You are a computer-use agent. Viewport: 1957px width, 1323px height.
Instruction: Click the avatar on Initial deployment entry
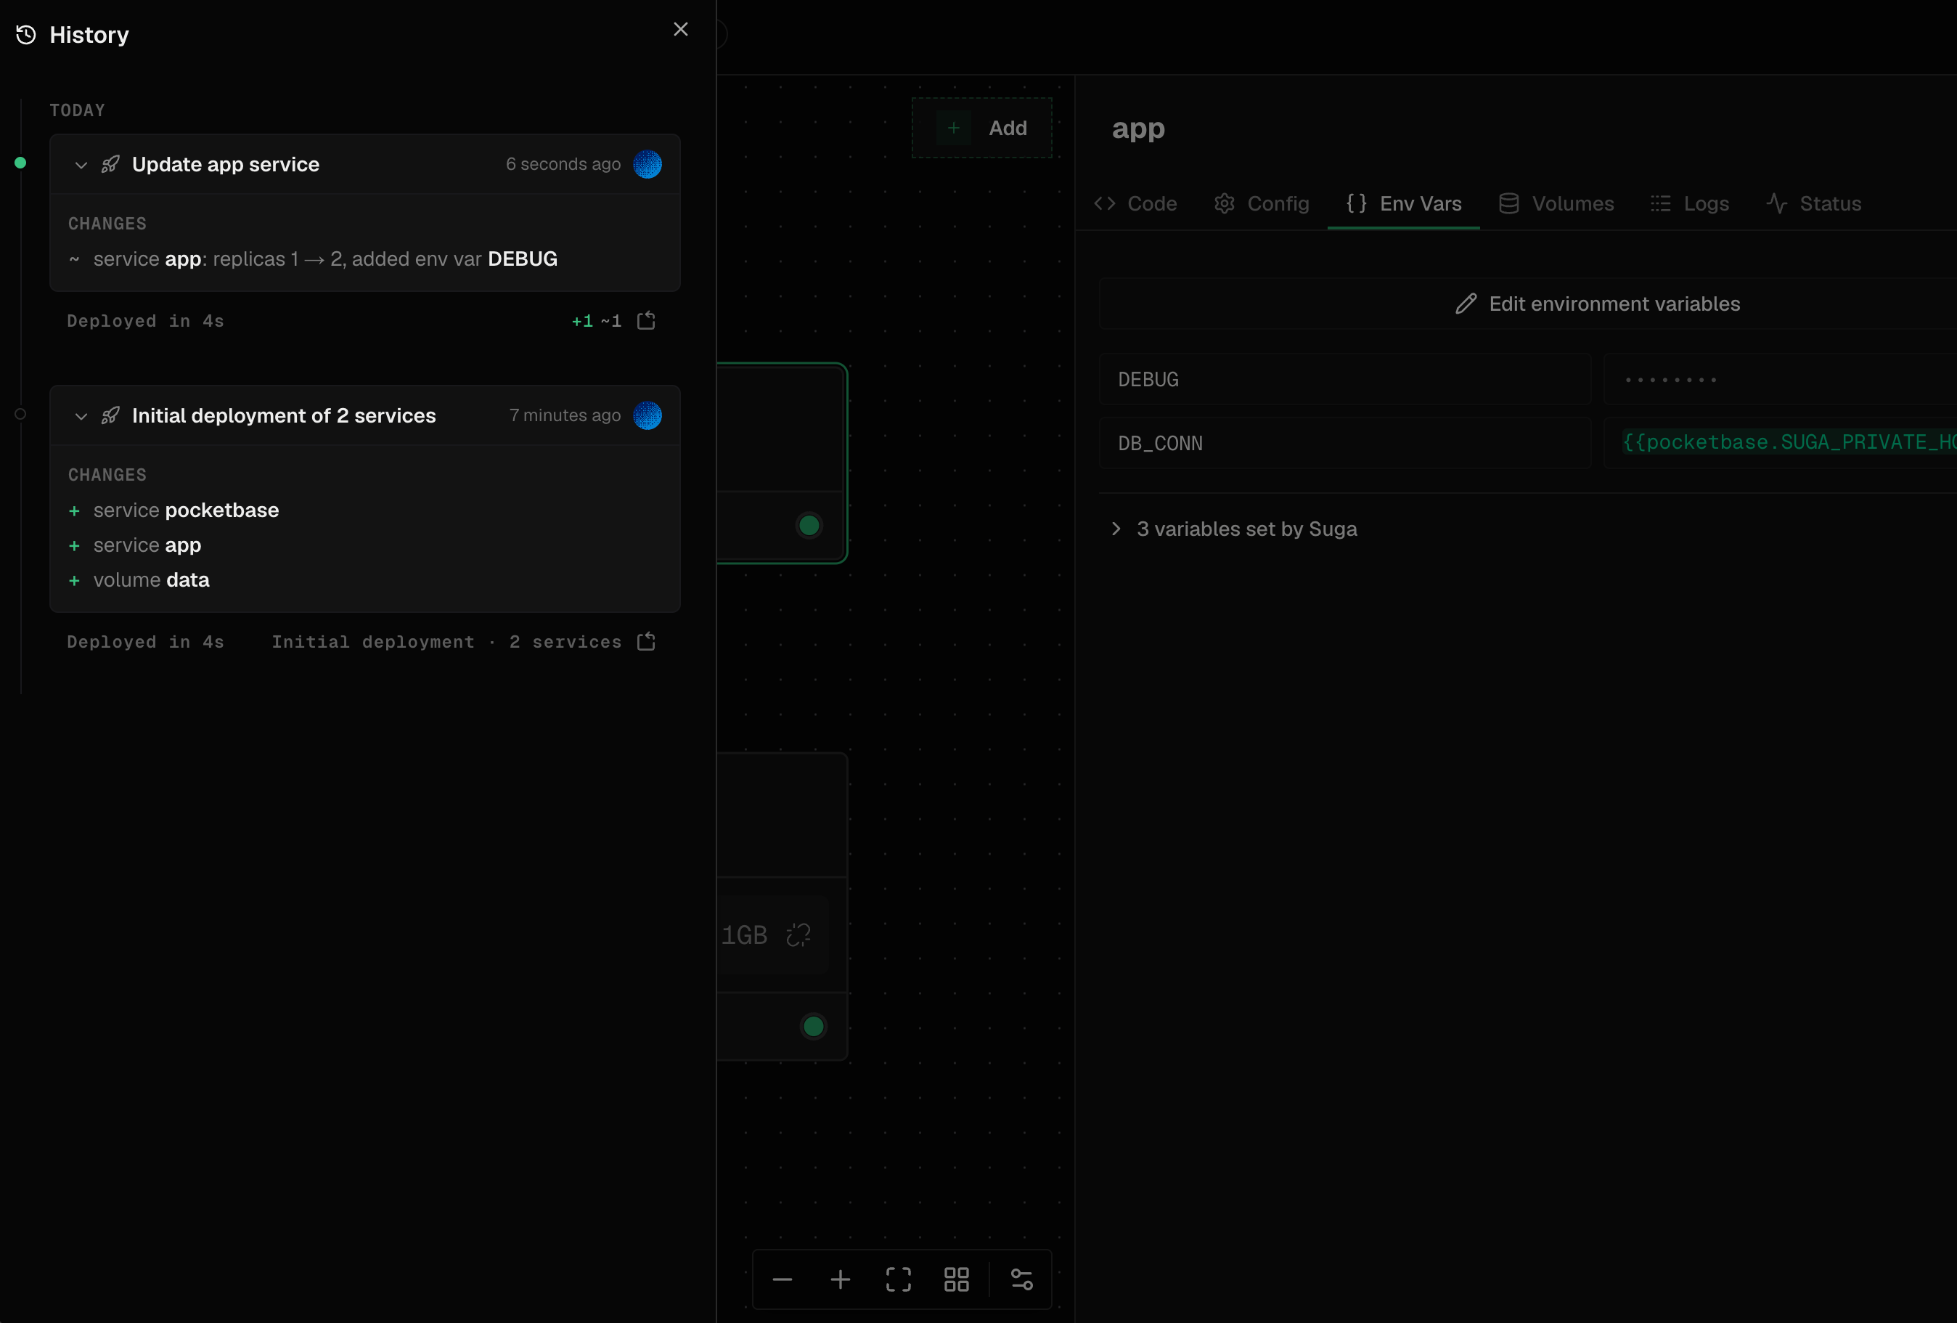click(647, 415)
